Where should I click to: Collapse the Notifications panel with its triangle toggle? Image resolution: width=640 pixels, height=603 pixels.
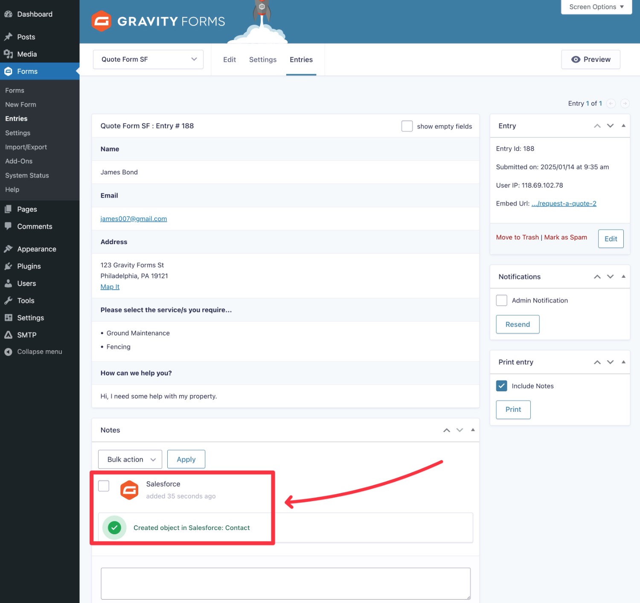click(623, 276)
